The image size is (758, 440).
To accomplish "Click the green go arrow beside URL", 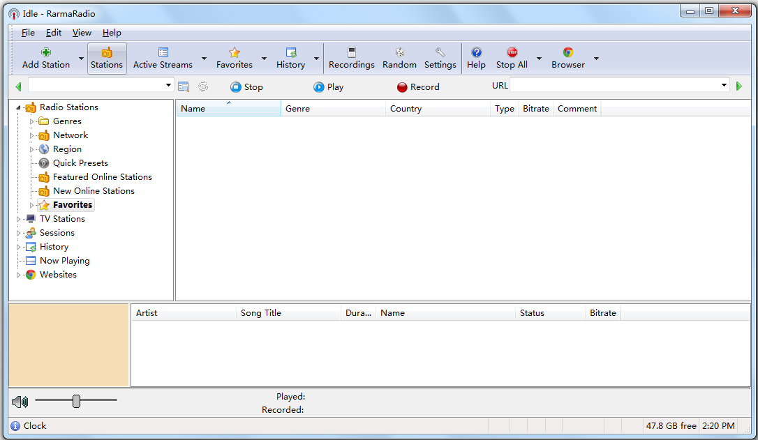I will (738, 86).
